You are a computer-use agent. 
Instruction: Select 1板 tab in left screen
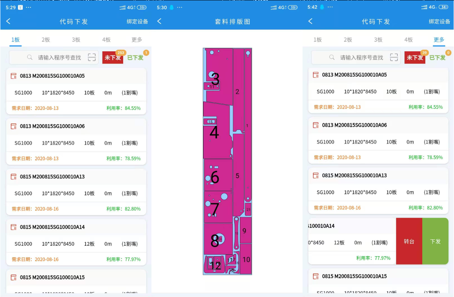click(15, 40)
